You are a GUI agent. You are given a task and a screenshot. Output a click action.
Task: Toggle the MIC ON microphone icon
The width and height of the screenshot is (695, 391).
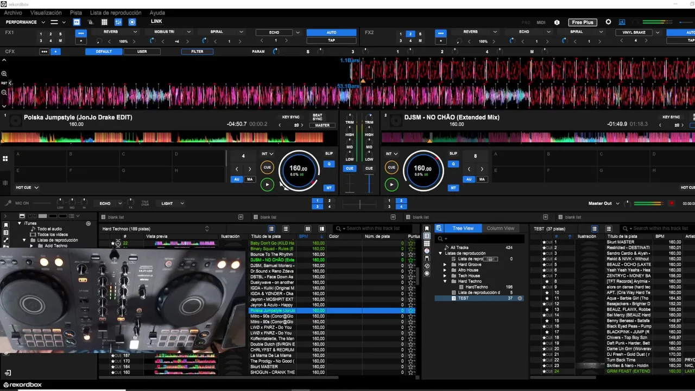(8, 203)
